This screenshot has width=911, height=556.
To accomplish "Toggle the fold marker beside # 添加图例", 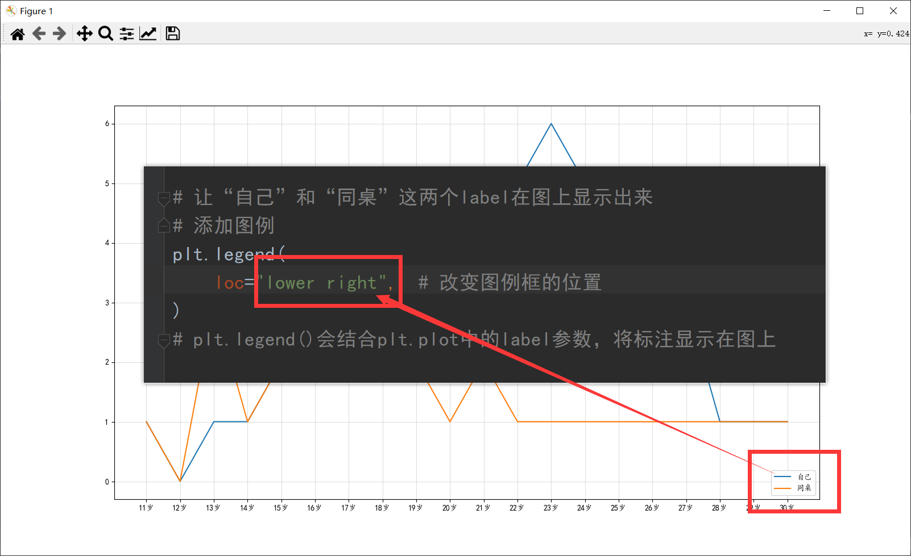I will point(164,225).
